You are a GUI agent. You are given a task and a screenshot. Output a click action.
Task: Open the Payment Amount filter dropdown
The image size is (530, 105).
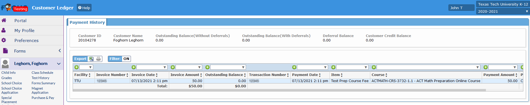click(503, 67)
